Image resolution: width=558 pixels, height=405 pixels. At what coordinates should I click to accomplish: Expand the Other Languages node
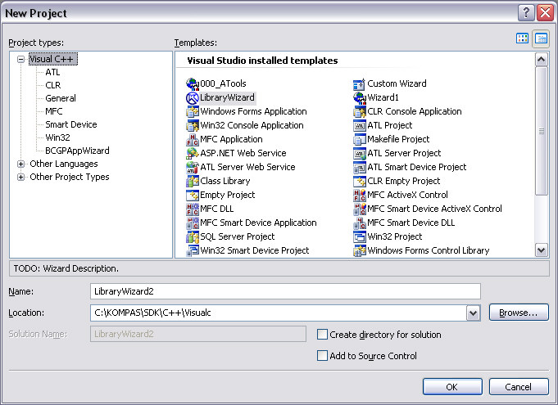pos(20,164)
